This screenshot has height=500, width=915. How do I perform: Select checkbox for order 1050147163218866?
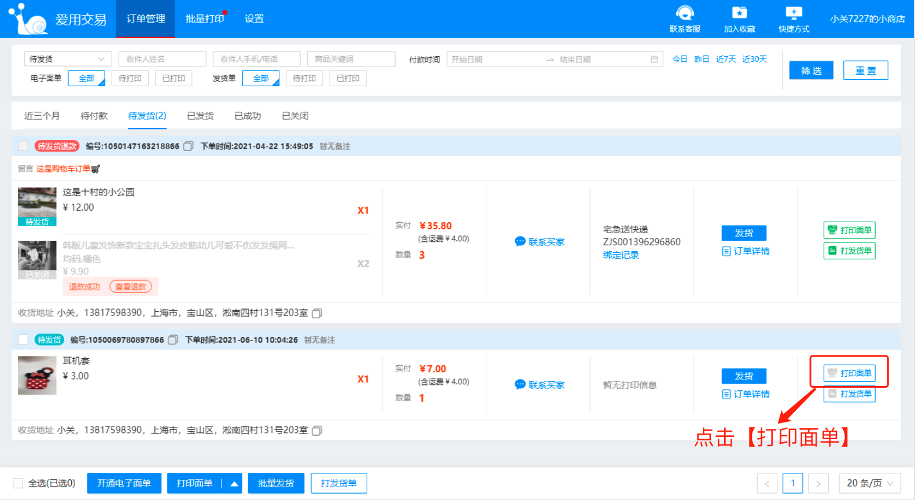pos(23,146)
